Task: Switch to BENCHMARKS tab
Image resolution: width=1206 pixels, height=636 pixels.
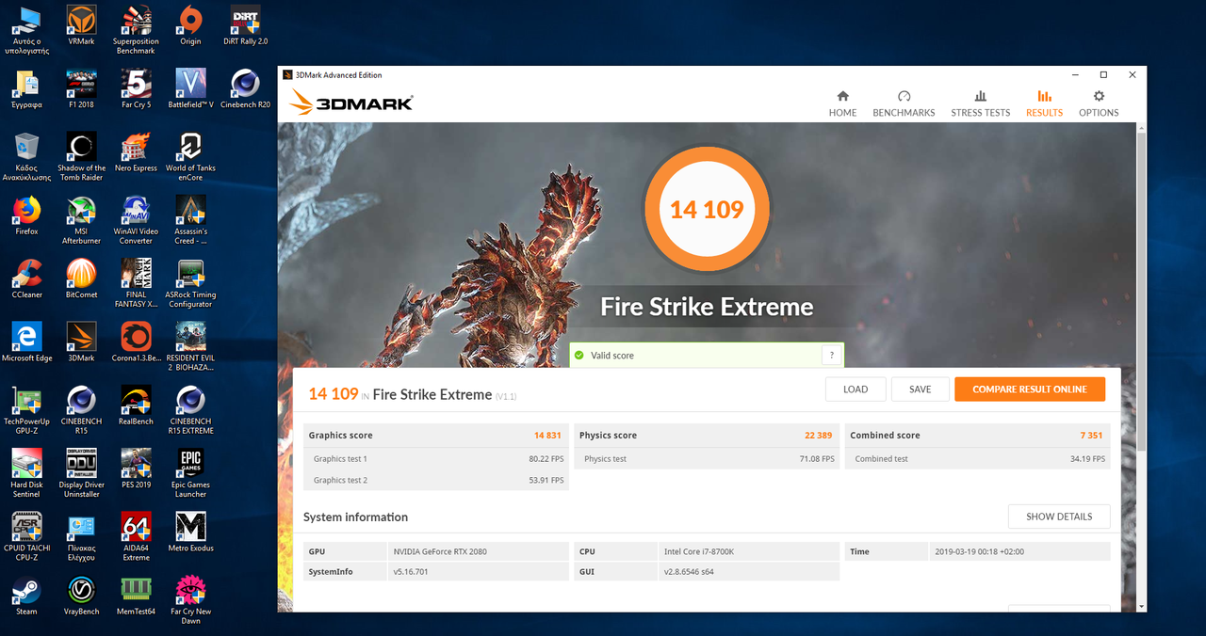Action: point(904,103)
